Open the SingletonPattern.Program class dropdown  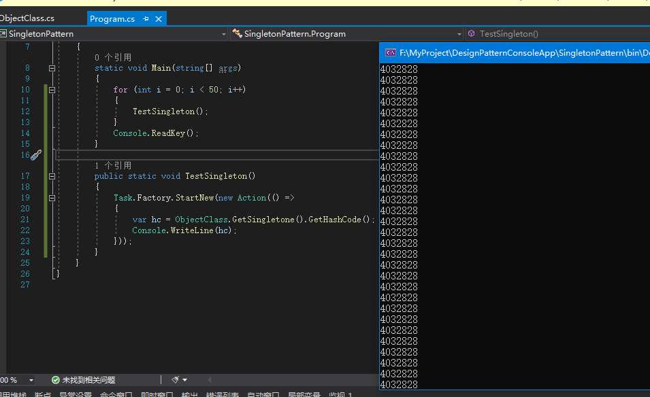(x=459, y=34)
